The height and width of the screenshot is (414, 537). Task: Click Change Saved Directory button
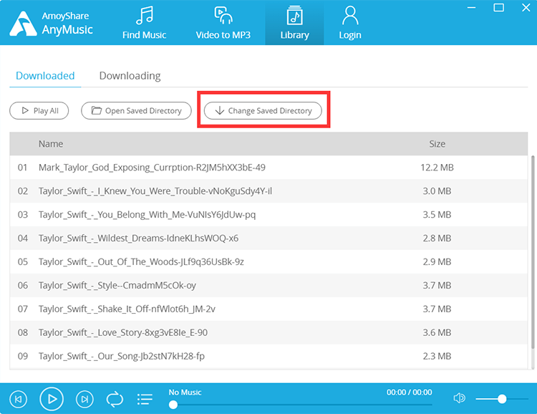(x=263, y=111)
